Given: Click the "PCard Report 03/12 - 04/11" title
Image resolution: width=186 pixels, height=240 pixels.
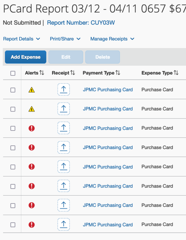Looking at the screenshot, I should pos(70,8).
